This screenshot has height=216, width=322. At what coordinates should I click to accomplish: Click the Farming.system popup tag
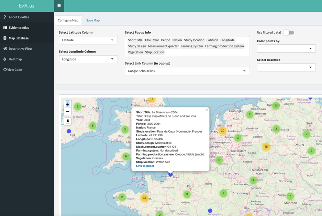point(192,46)
